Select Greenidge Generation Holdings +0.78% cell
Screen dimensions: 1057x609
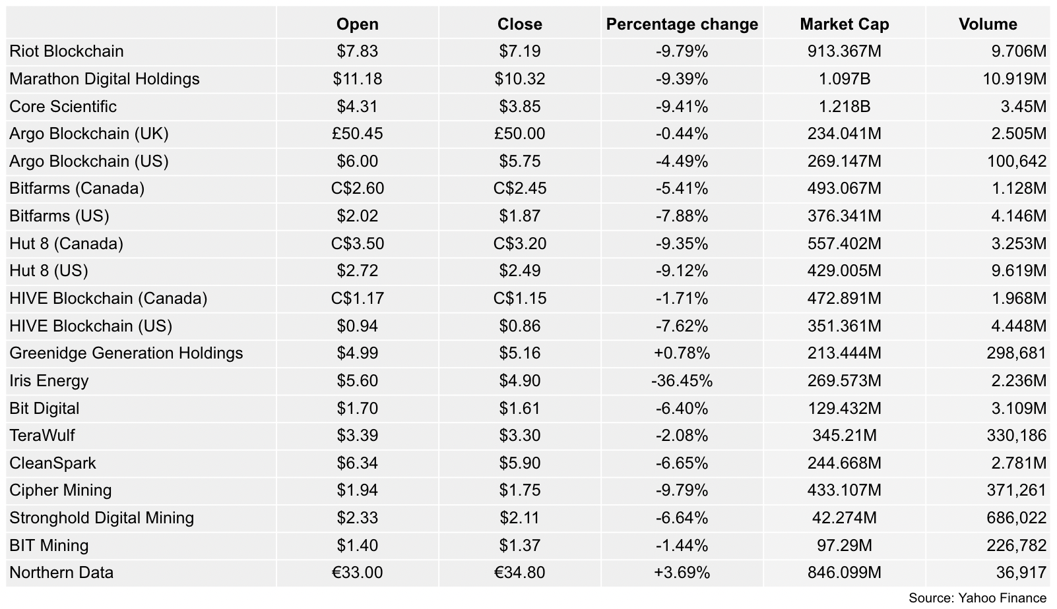click(682, 353)
